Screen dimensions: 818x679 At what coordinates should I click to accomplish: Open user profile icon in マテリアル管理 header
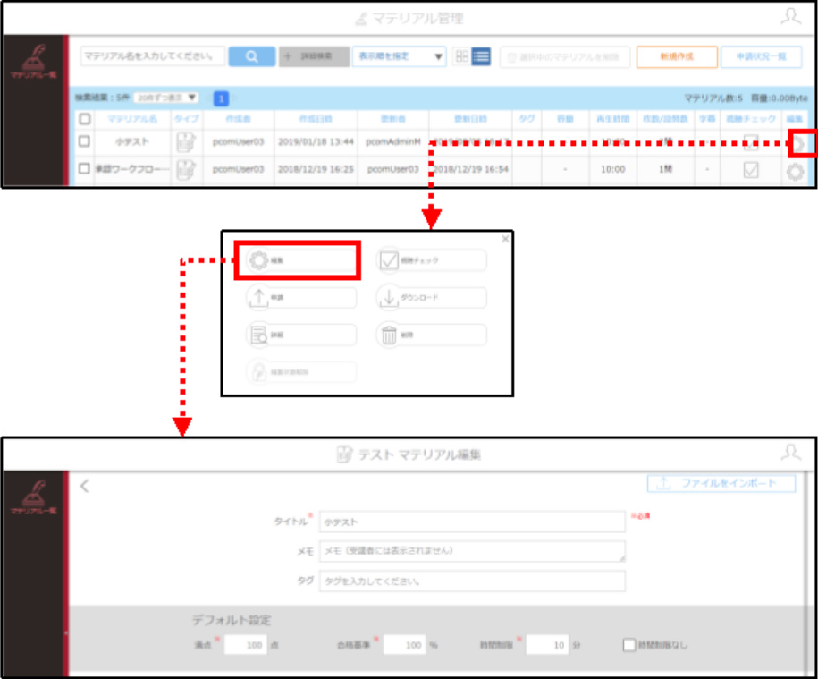coord(791,16)
